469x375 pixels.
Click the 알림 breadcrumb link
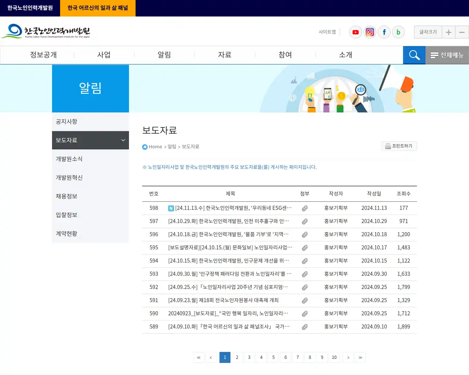pos(172,146)
